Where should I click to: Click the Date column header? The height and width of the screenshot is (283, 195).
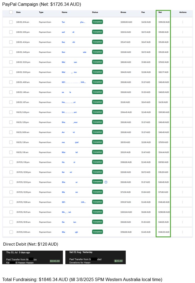click(18, 12)
